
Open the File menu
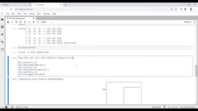[x=7, y=14]
